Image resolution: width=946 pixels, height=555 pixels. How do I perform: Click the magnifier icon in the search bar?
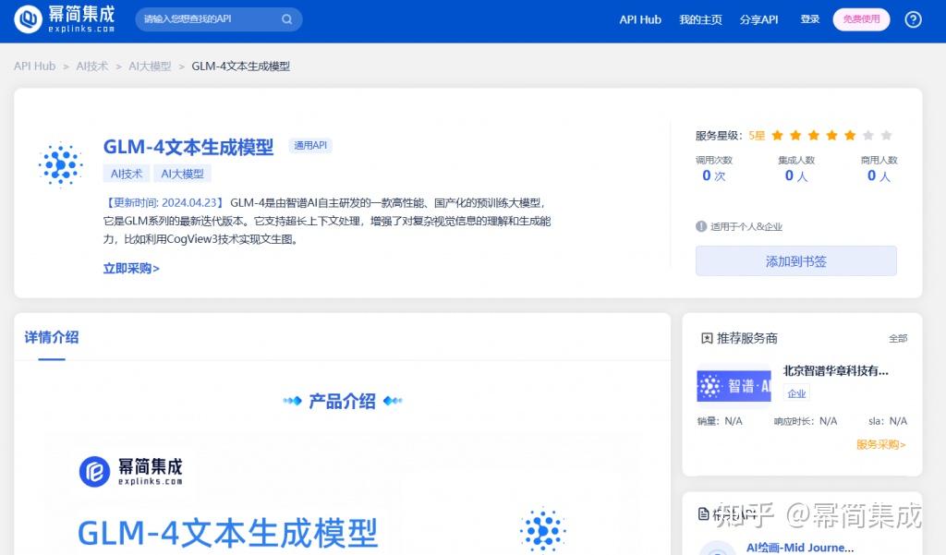tap(286, 18)
